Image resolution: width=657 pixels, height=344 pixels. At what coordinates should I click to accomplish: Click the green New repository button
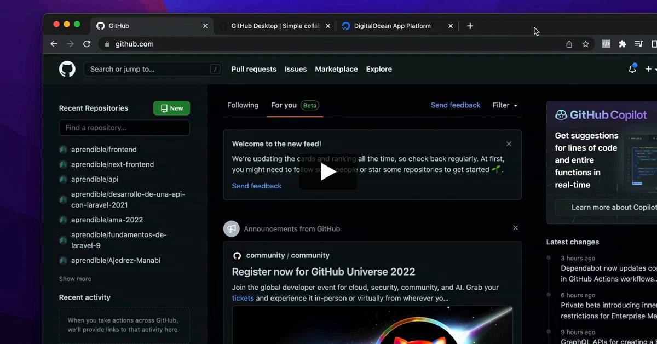(171, 108)
